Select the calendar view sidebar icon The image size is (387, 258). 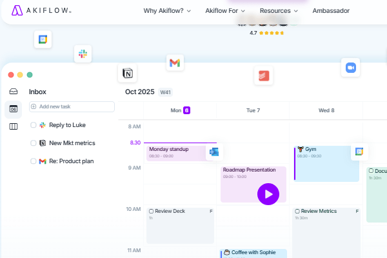click(13, 109)
